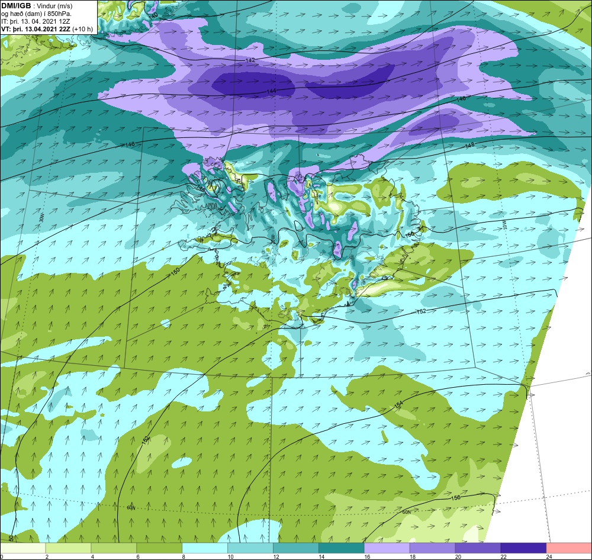Click the "(+10 h)" forecast offset text
The image size is (592, 560).
[83, 29]
